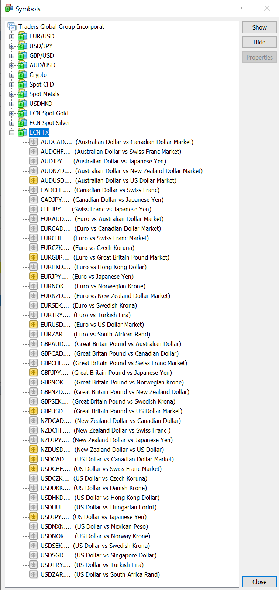
Task: Click the gray dollar icon beside AUDCAD
Action: coord(34,142)
